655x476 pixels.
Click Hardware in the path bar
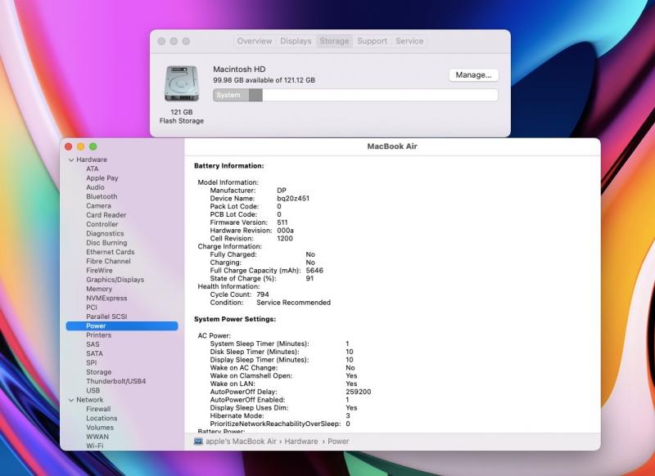(x=301, y=442)
